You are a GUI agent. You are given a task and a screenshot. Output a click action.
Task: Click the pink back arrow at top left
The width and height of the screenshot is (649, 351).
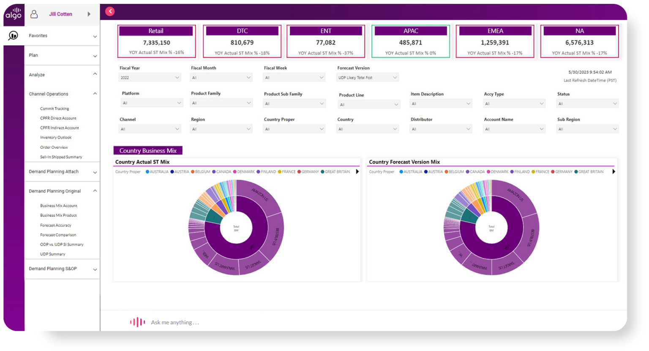pyautogui.click(x=110, y=11)
